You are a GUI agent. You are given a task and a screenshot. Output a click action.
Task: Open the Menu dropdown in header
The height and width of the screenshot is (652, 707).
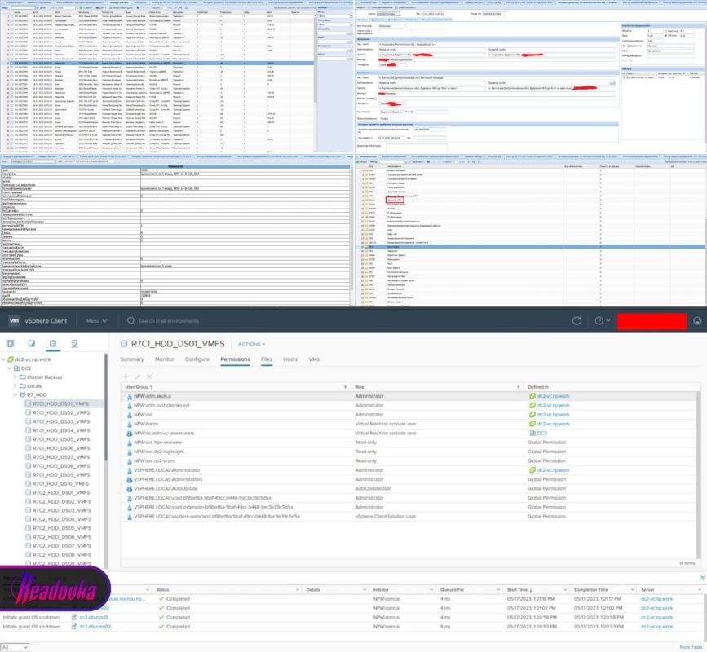96,321
